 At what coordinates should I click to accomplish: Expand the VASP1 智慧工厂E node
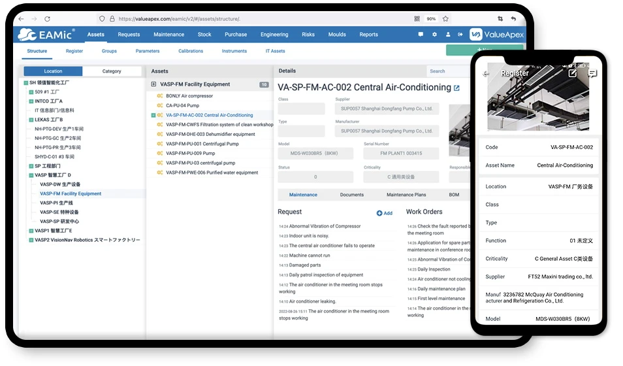(x=31, y=231)
